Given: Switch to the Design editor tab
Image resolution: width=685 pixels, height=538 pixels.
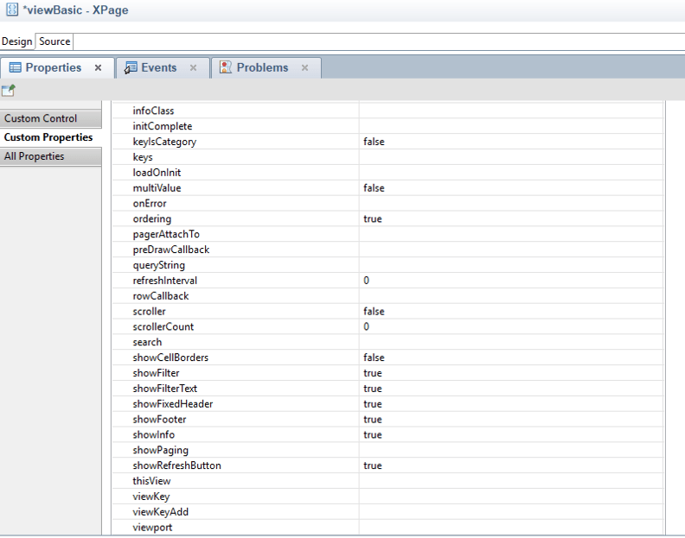Looking at the screenshot, I should [16, 41].
